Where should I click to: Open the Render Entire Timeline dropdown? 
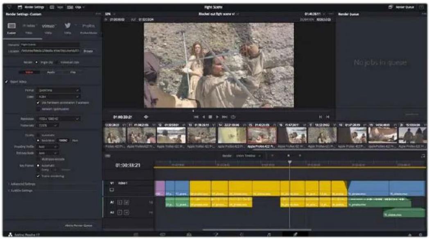(248, 156)
